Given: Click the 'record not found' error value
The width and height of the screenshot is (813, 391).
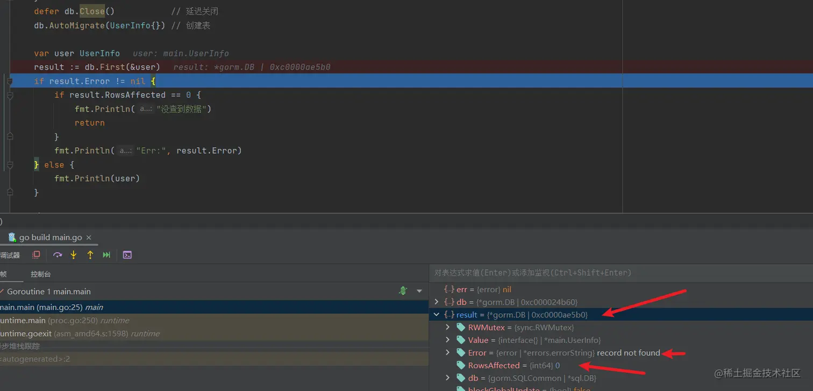Looking at the screenshot, I should coord(629,353).
